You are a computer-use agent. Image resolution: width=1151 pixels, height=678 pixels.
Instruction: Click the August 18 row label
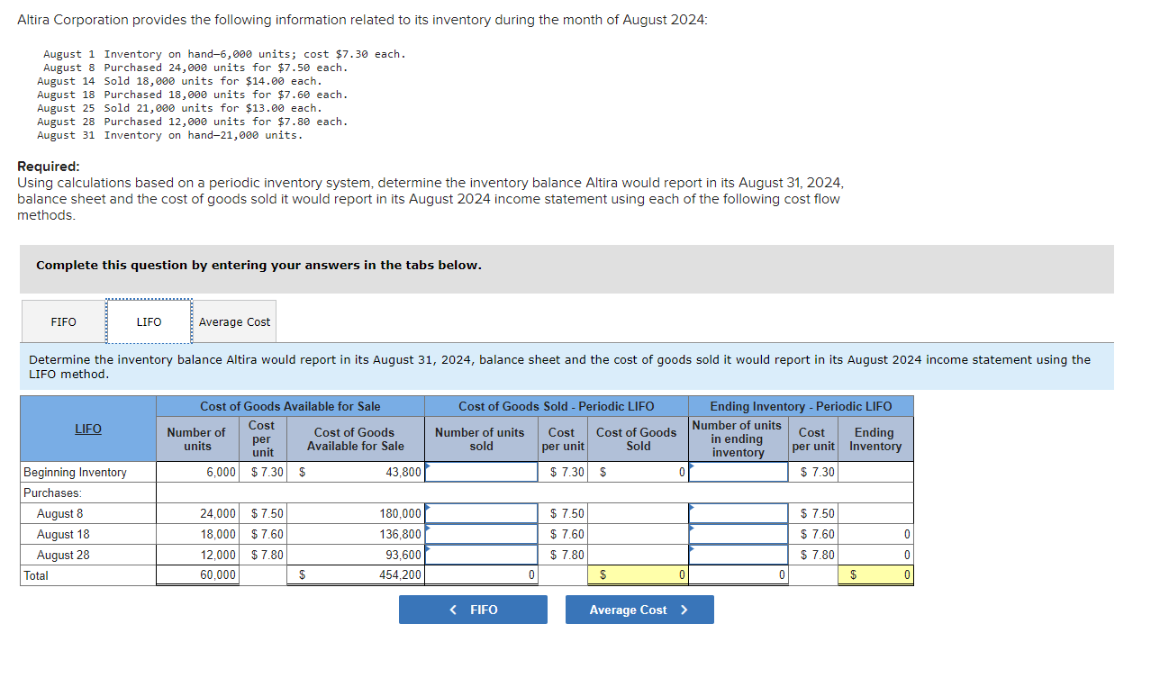point(88,534)
